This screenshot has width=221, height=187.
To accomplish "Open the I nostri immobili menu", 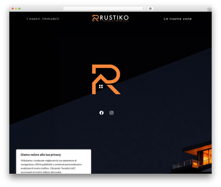I will click(x=43, y=19).
